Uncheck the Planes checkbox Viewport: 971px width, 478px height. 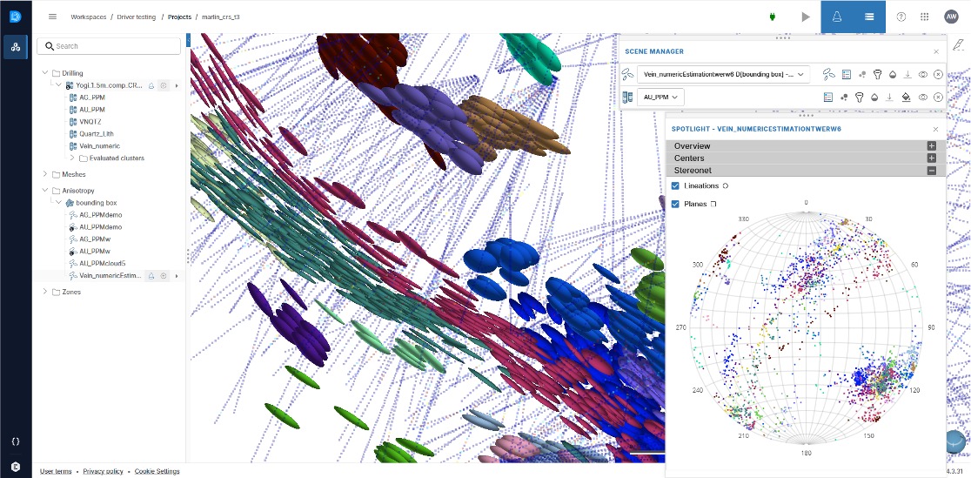[676, 204]
